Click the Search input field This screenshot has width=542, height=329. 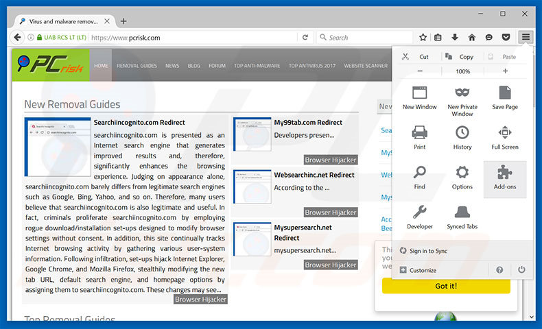pyautogui.click(x=365, y=37)
